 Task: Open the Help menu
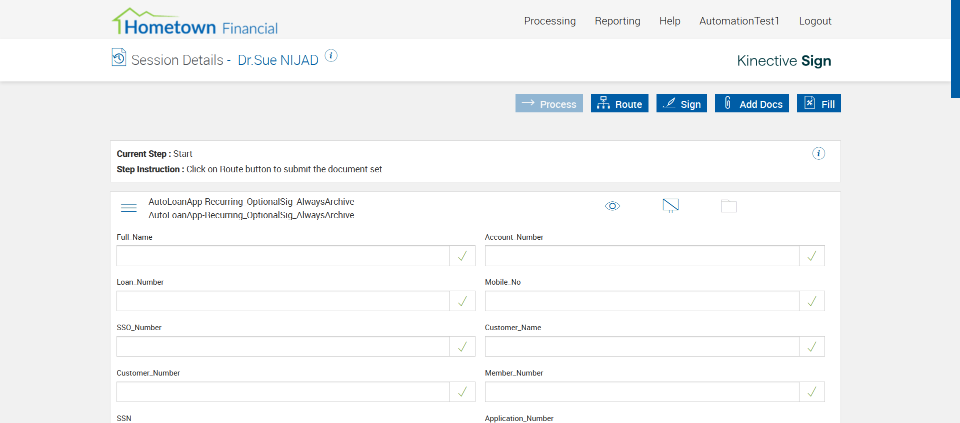669,21
